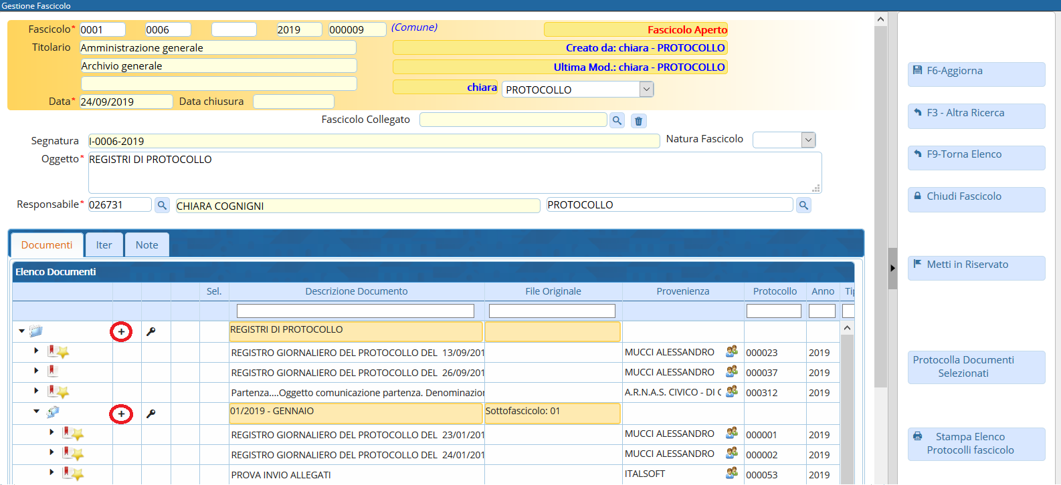This screenshot has height=485, width=1061.
Task: Open the Natura Fascicolo dropdown
Action: coord(808,140)
